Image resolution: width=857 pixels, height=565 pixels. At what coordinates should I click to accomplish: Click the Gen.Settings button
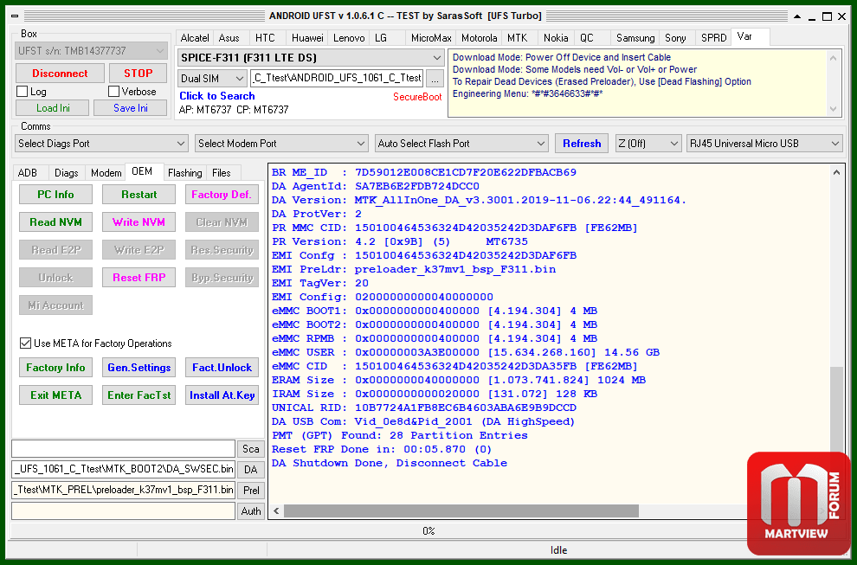139,367
